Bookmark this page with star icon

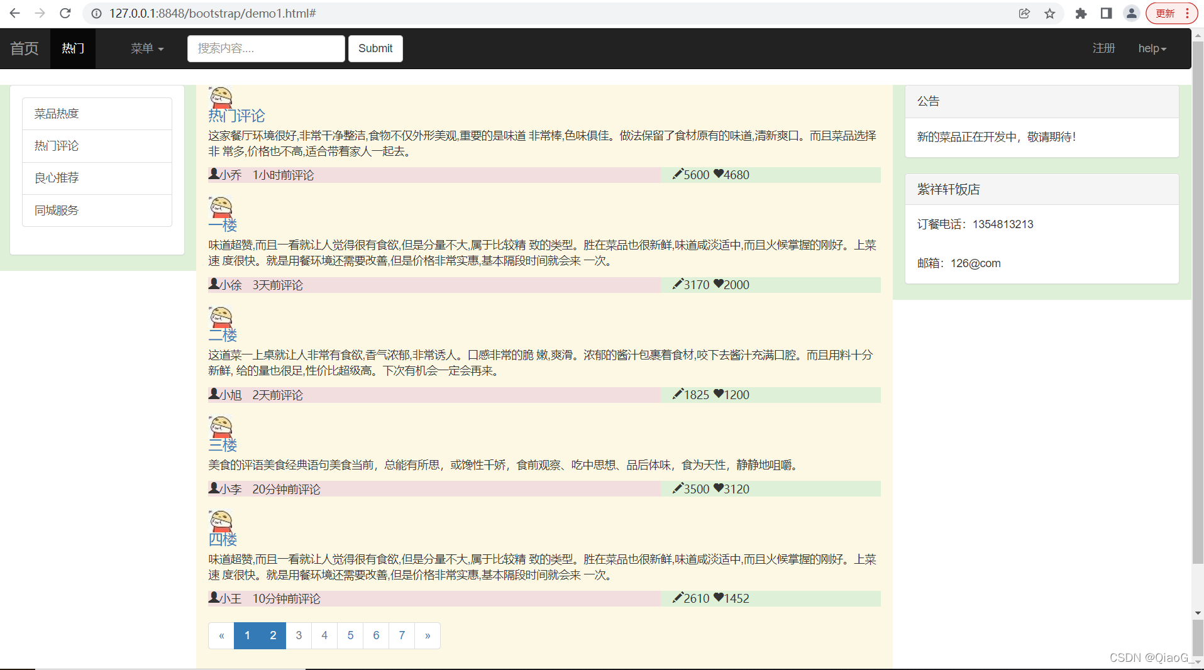[1050, 13]
